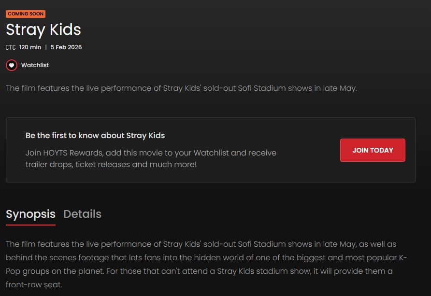
Task: Click the 5 Feb 2026 release date
Action: (x=66, y=47)
